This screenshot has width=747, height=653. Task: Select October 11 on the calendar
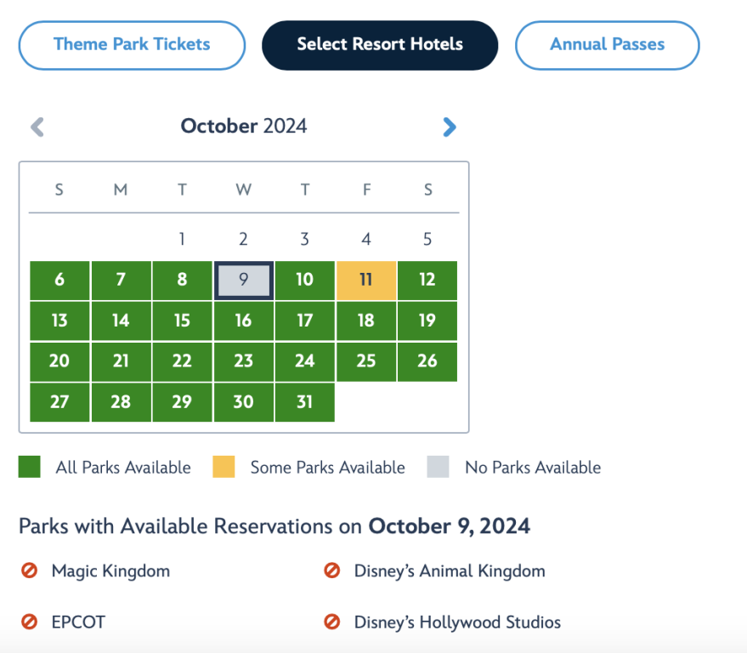[x=365, y=281]
